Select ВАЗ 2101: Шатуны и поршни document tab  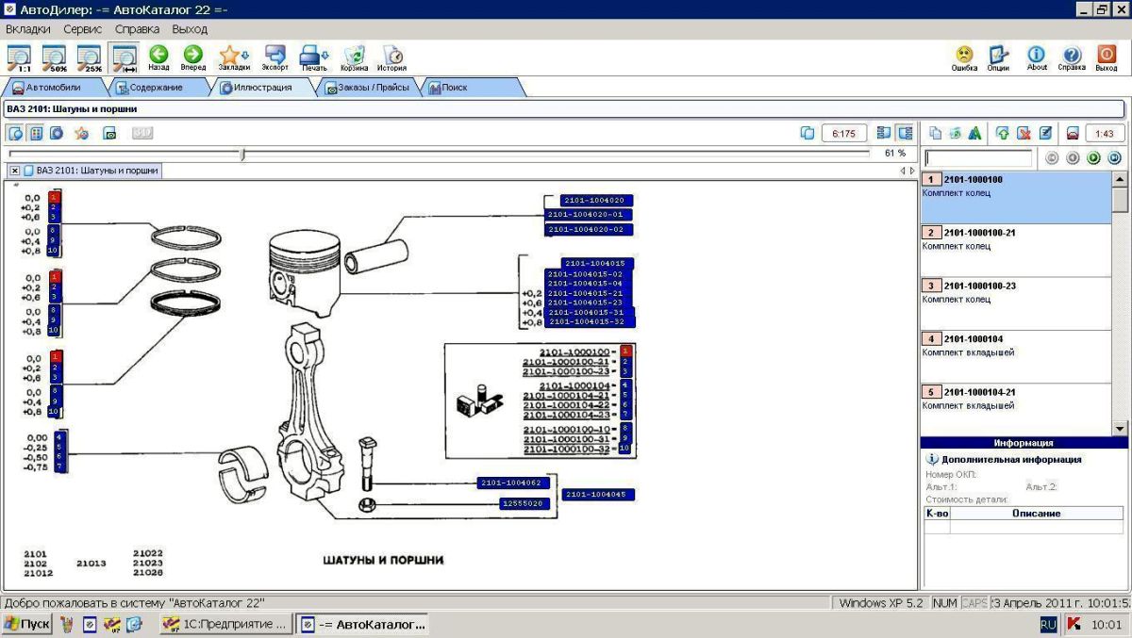click(x=97, y=171)
